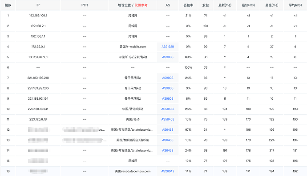Screen dimensions: 307x176
Task: Click the sent packets value 71
Action: click(x=206, y=16)
